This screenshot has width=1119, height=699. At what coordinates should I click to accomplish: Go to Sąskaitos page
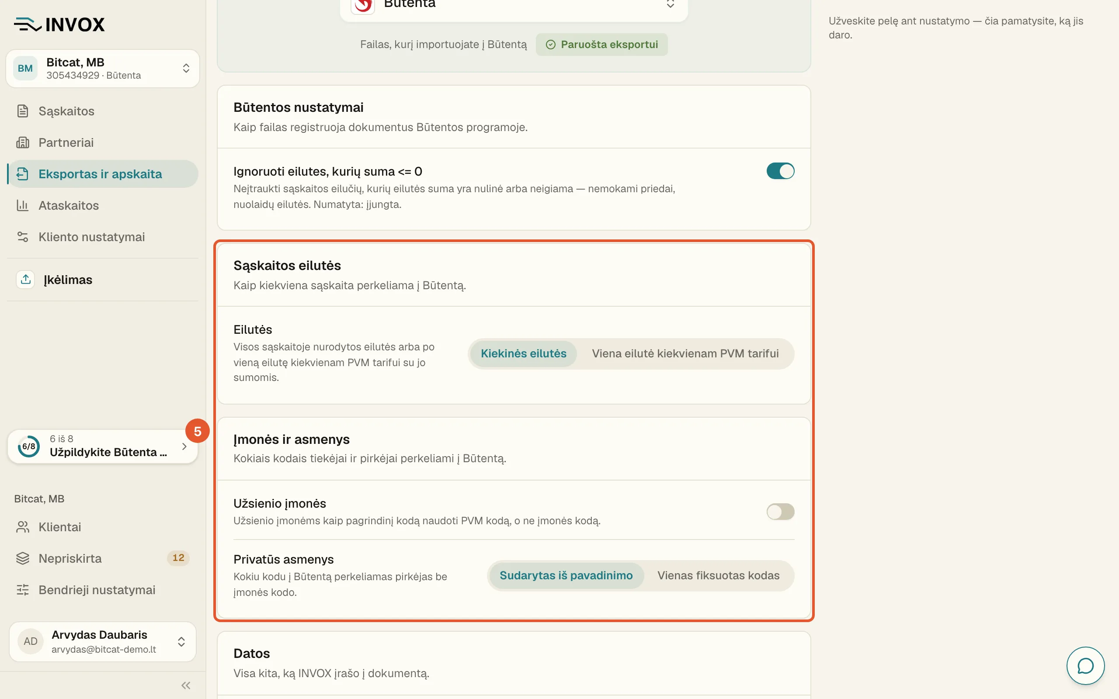(x=103, y=111)
